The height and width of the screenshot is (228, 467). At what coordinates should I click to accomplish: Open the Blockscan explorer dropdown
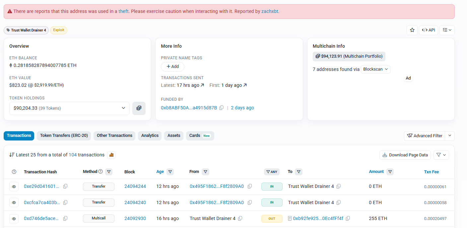pos(375,69)
